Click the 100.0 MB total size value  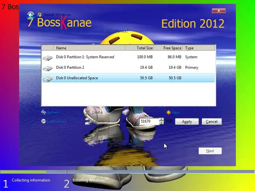pyautogui.click(x=145, y=57)
